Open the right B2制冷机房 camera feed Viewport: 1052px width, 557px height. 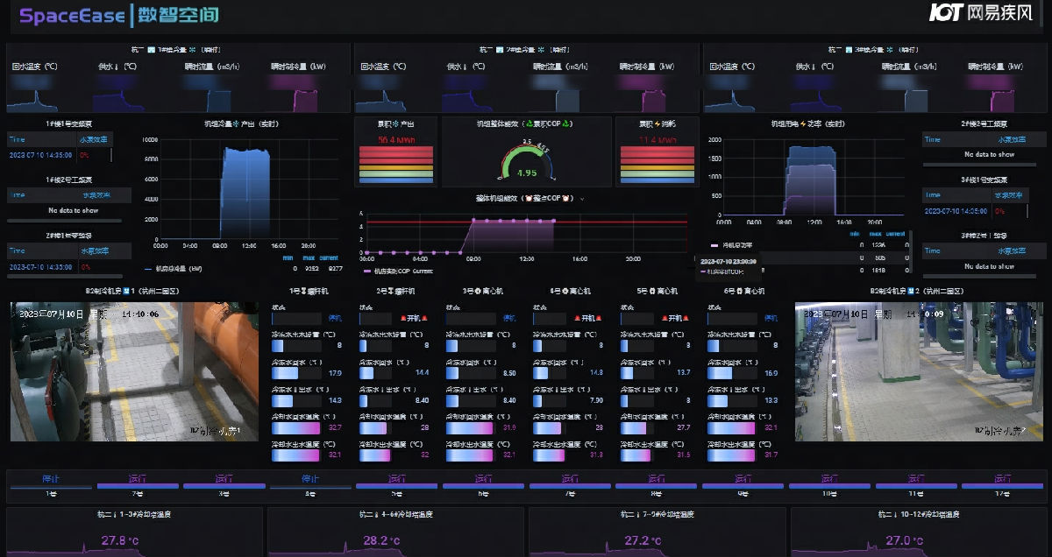tap(918, 371)
